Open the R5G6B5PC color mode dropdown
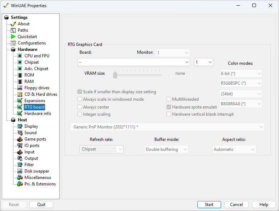The image size is (279, 211). coord(241,83)
